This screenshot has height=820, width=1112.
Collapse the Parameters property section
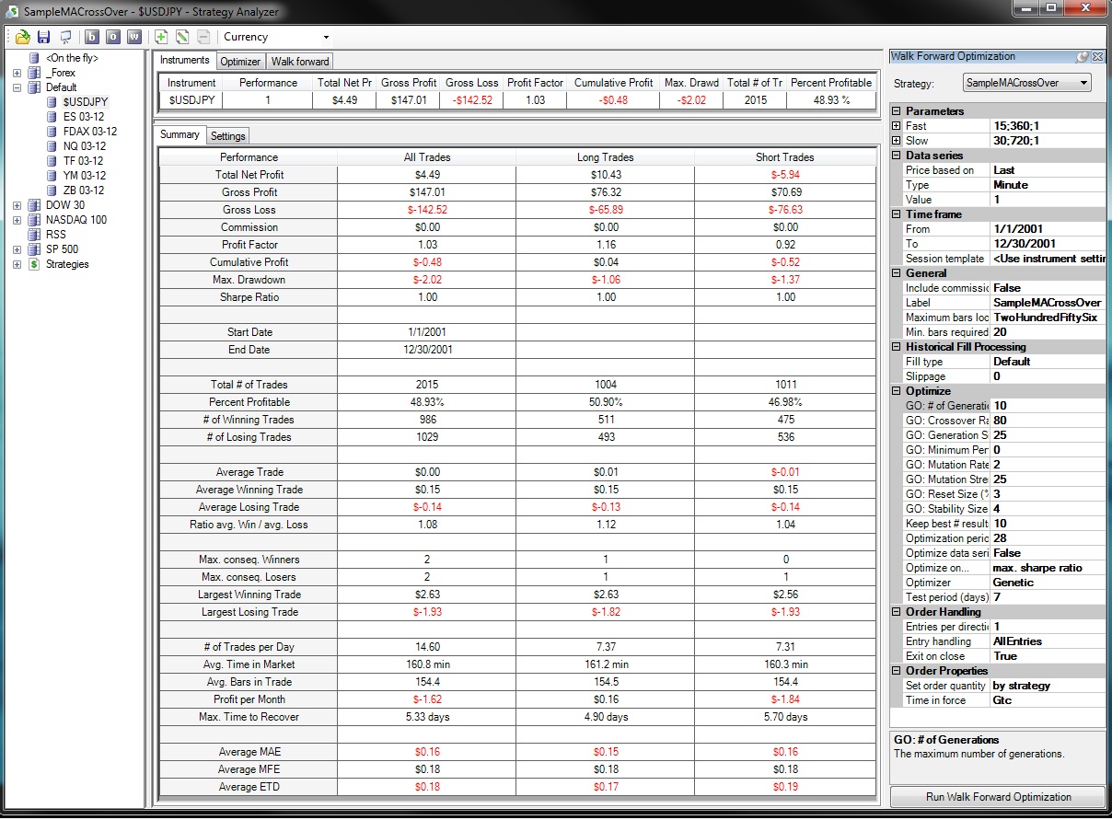point(897,111)
